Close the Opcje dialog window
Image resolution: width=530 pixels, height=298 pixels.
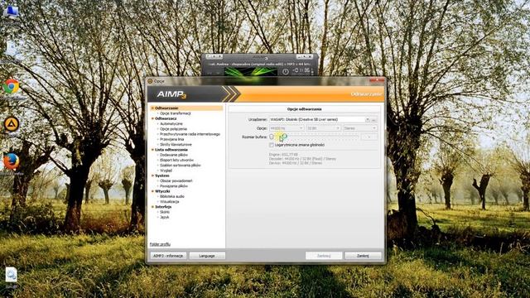pyautogui.click(x=377, y=80)
